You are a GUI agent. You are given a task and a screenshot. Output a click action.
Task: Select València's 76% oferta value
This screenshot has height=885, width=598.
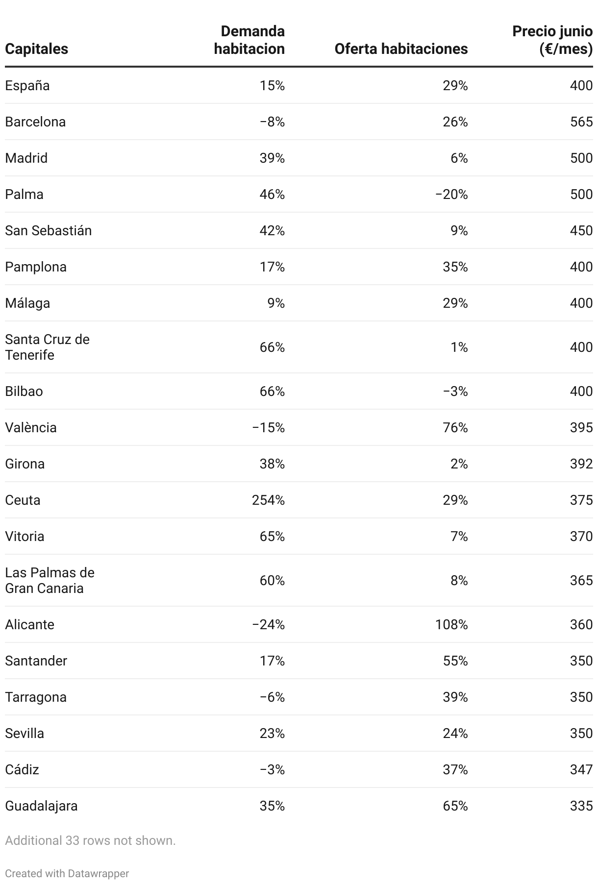[x=455, y=428]
